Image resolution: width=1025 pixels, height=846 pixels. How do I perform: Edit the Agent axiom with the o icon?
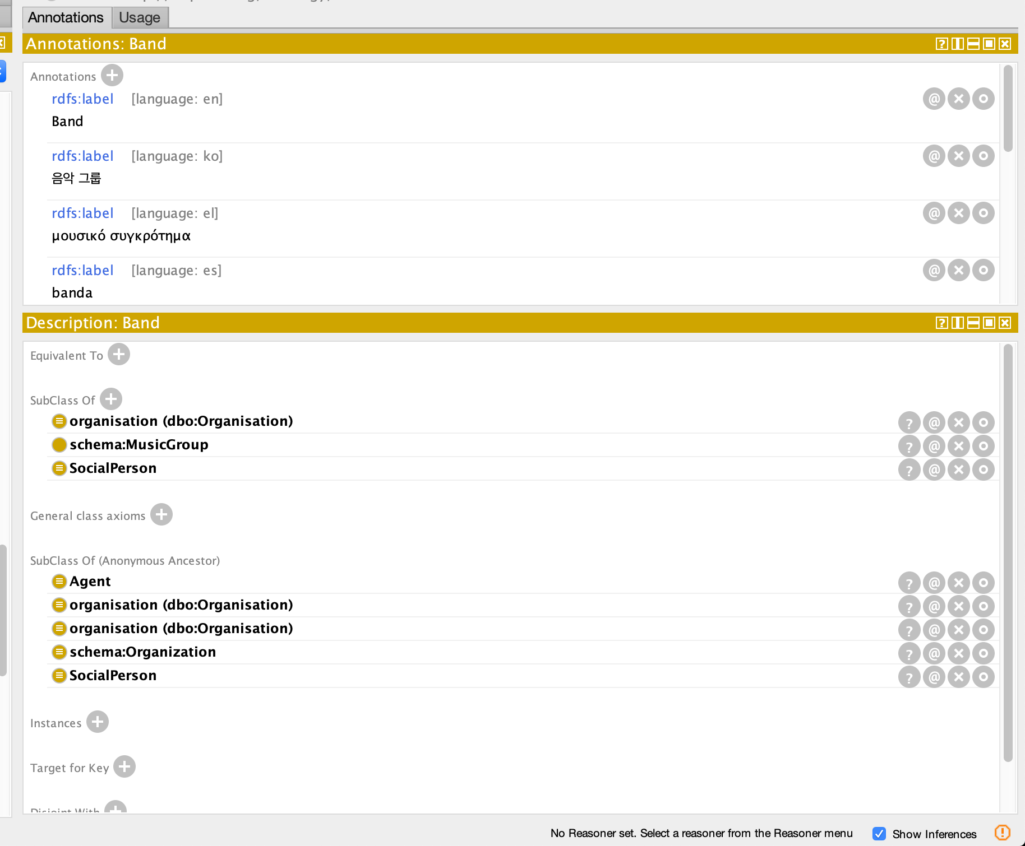coord(984,582)
